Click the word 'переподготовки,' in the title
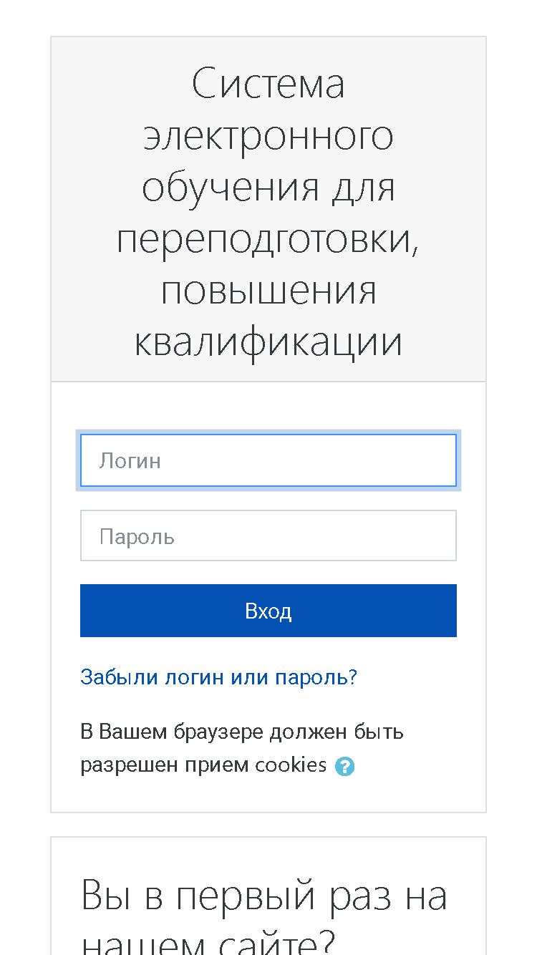 coord(268,240)
